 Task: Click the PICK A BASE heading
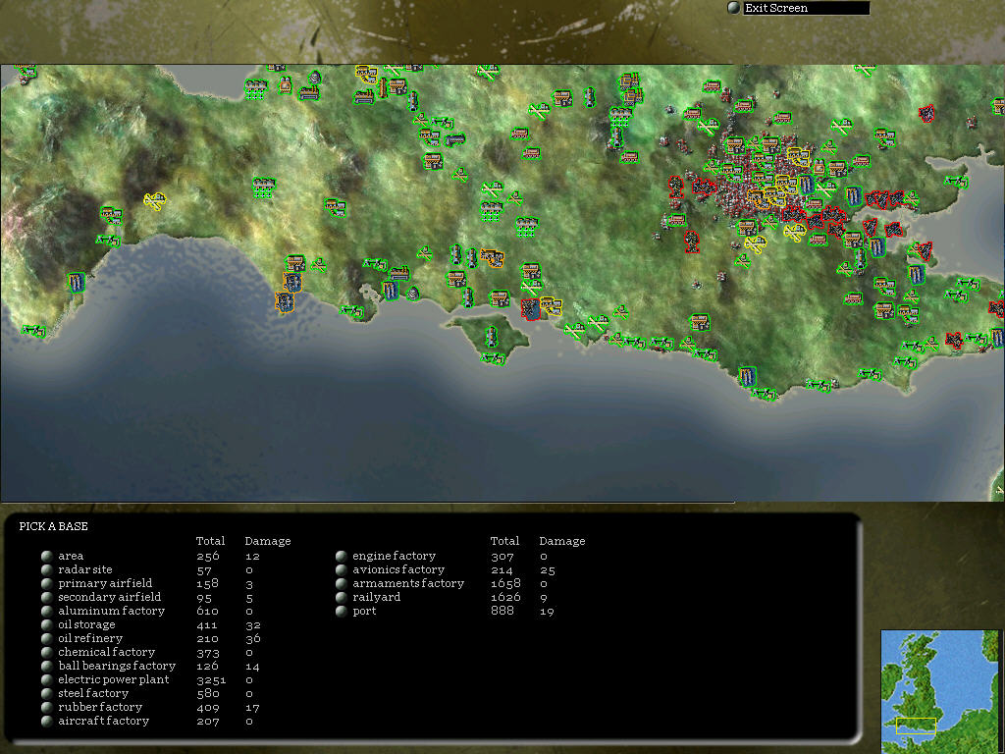click(x=54, y=526)
